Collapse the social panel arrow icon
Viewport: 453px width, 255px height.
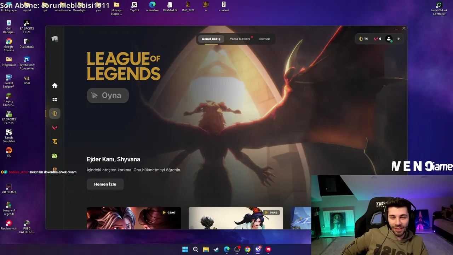pos(398,39)
